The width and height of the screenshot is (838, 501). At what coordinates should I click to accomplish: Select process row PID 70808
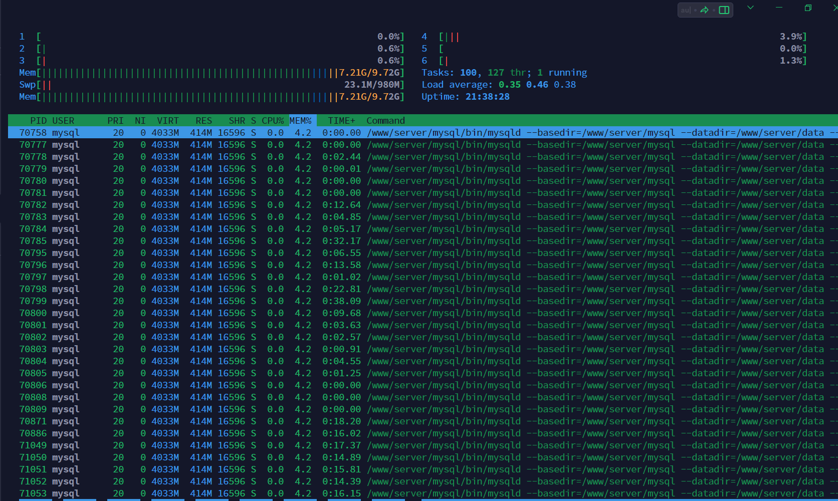(423, 397)
